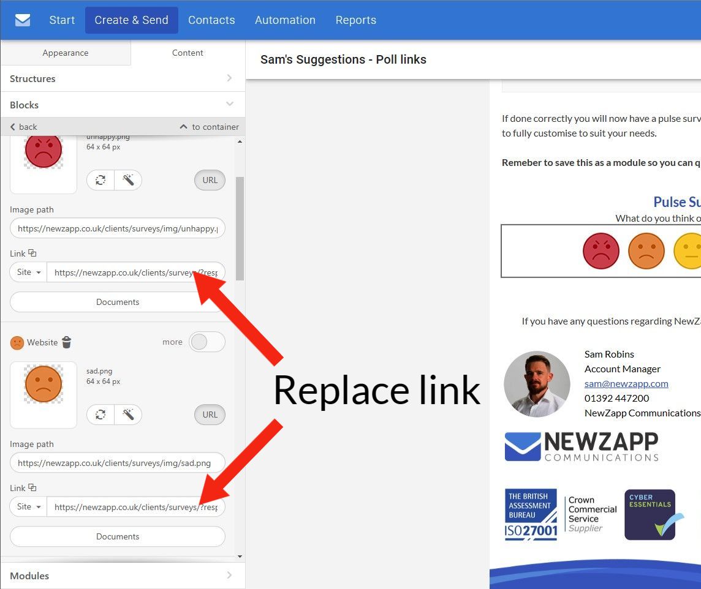Click the copy icon next to the sad.png Link label
This screenshot has height=589, width=701.
(x=32, y=488)
